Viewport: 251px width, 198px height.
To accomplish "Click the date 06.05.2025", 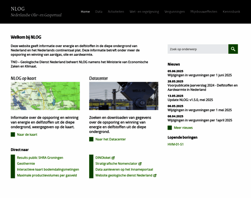I will click(x=175, y=106).
